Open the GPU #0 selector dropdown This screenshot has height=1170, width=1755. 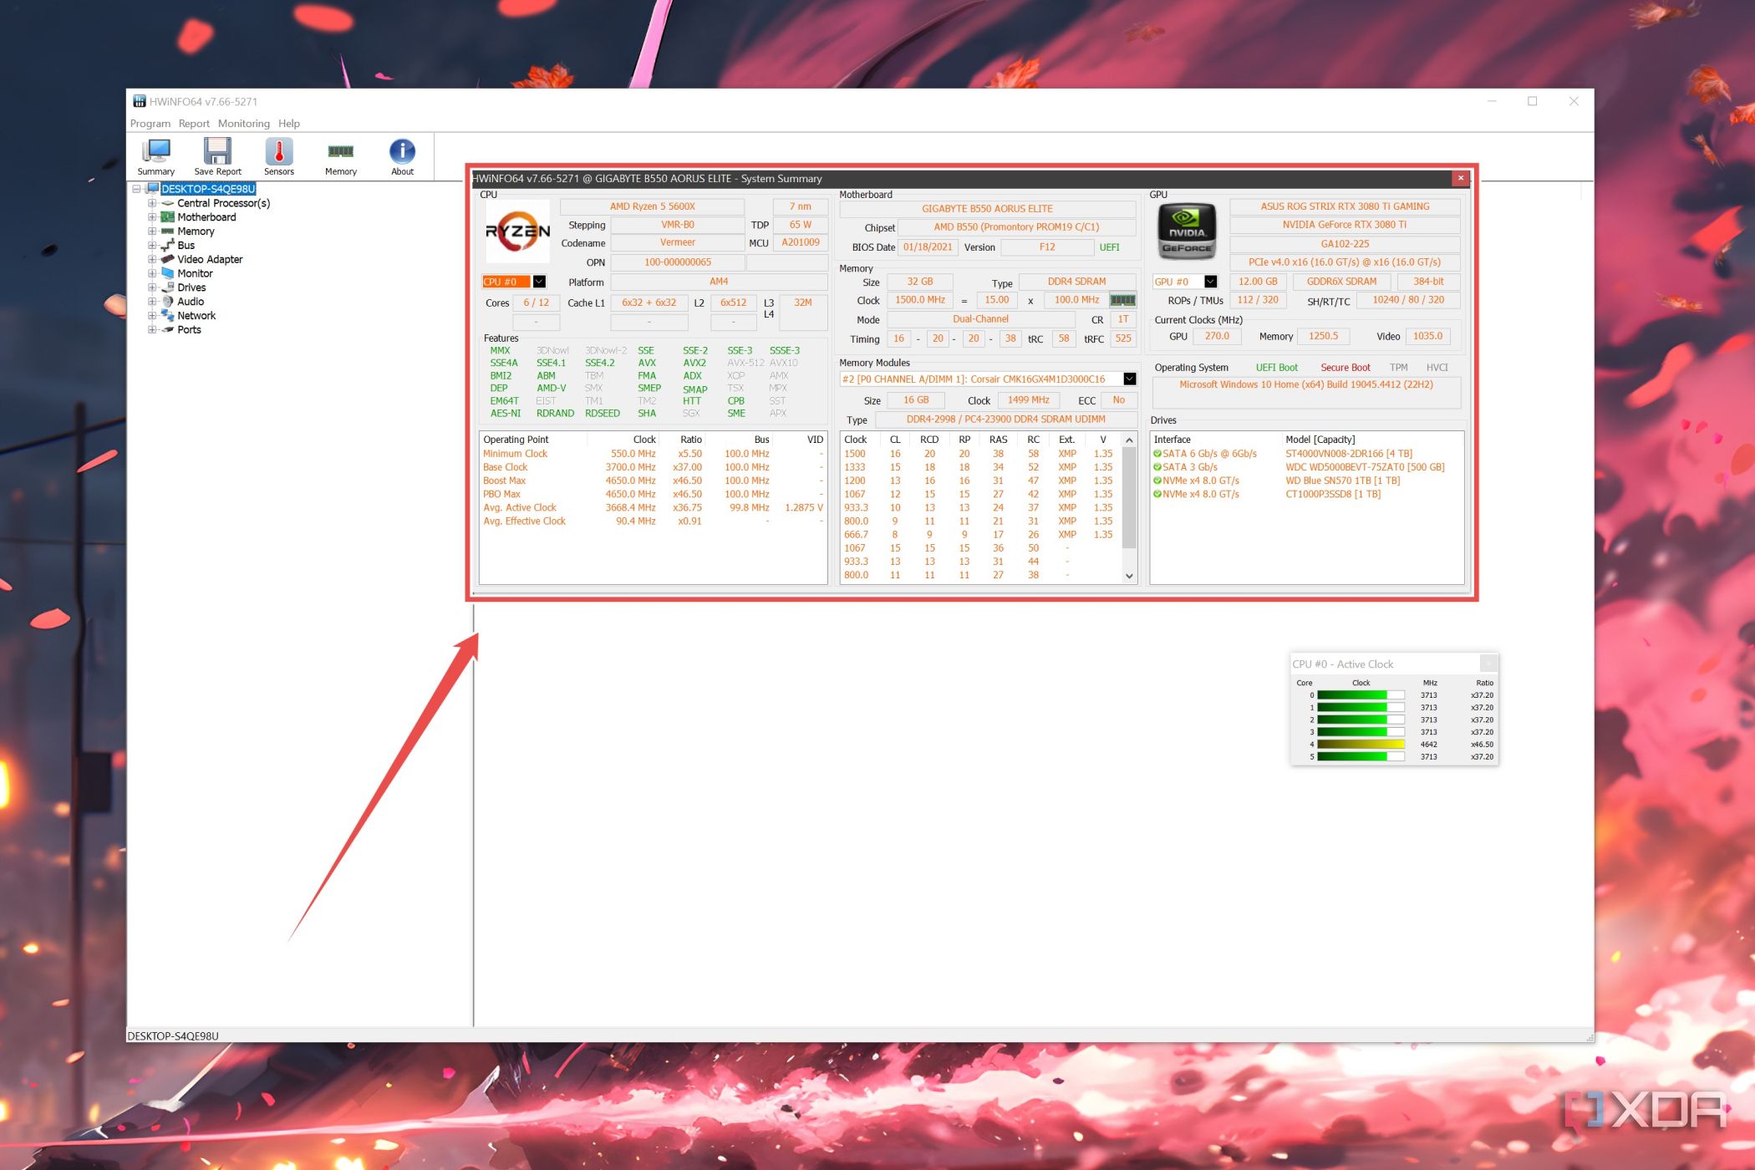pos(1210,282)
